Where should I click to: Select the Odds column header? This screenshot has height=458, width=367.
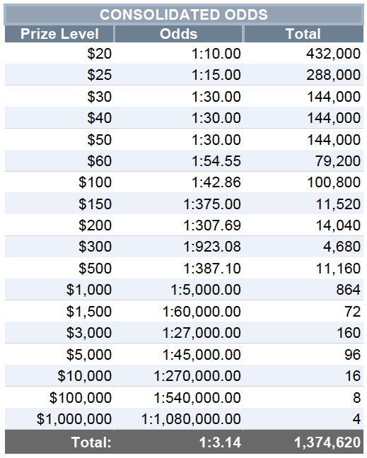tap(178, 34)
